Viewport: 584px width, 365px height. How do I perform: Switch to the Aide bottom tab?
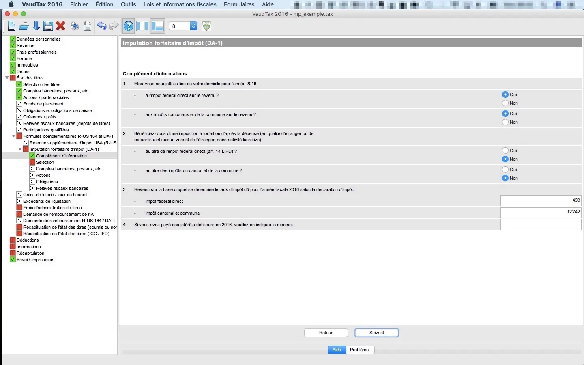(337, 350)
